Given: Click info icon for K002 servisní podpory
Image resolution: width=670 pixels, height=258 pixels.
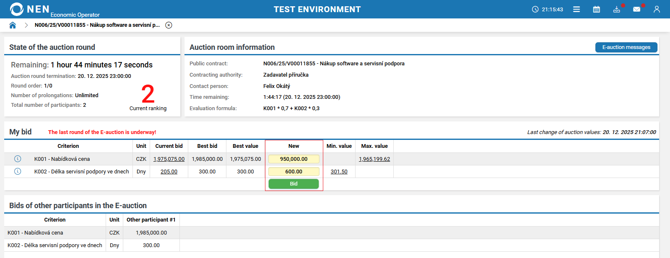Looking at the screenshot, I should point(18,171).
